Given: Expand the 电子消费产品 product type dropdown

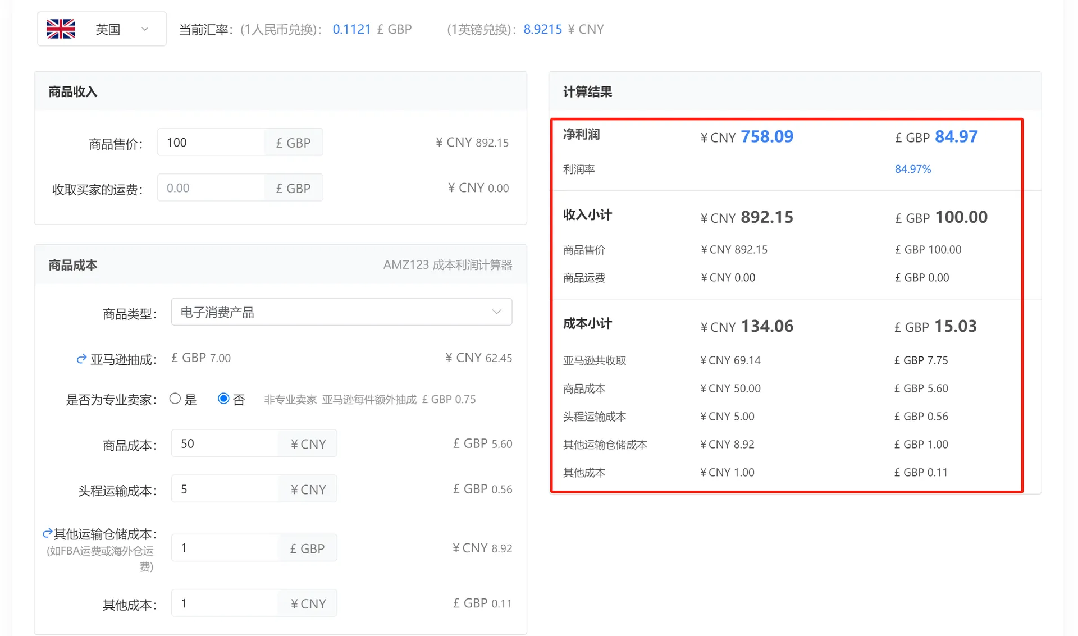Looking at the screenshot, I should pyautogui.click(x=341, y=312).
